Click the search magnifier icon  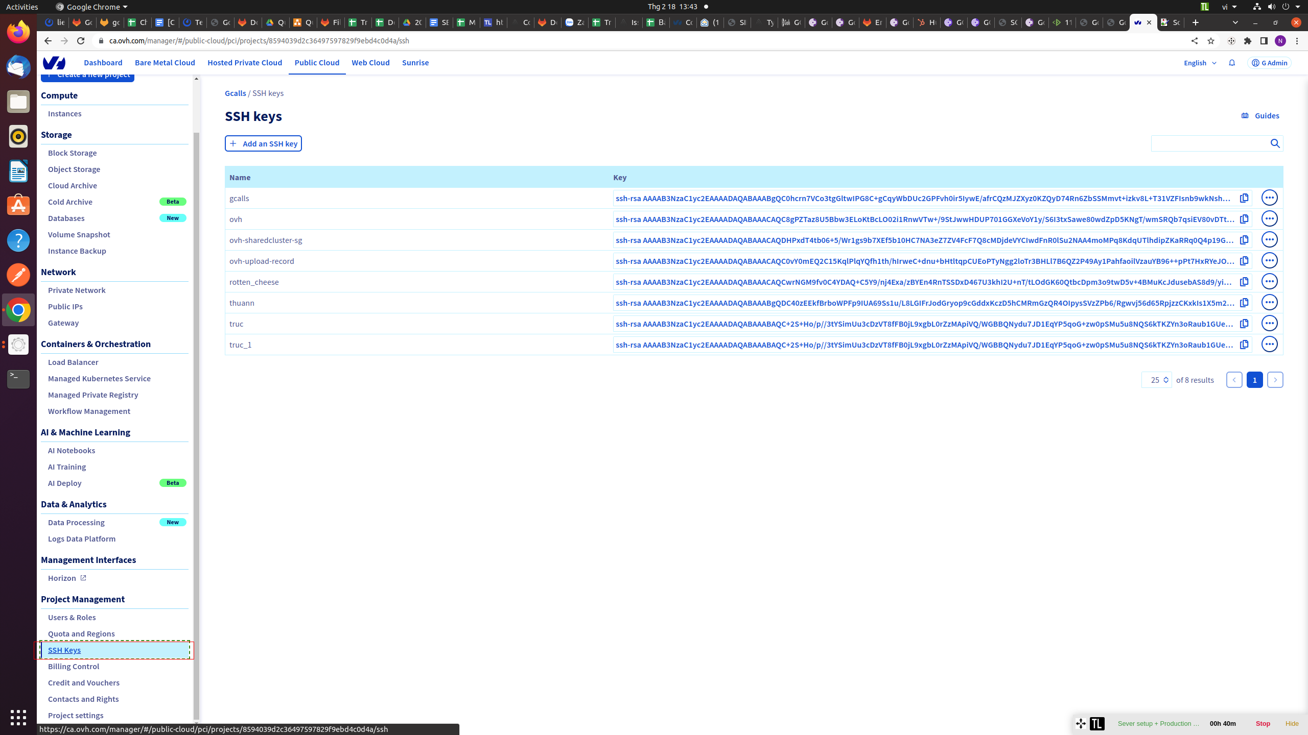point(1275,144)
